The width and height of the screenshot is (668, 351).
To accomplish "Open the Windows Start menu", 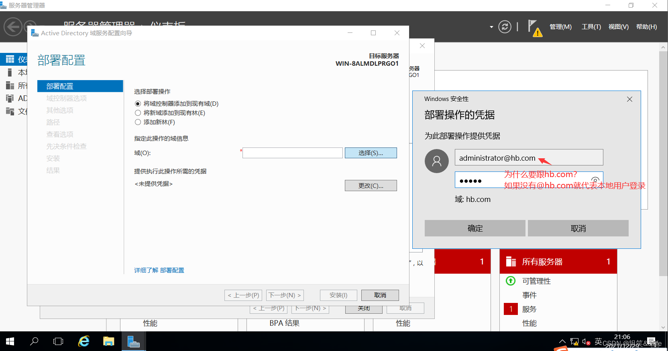I will [x=10, y=341].
